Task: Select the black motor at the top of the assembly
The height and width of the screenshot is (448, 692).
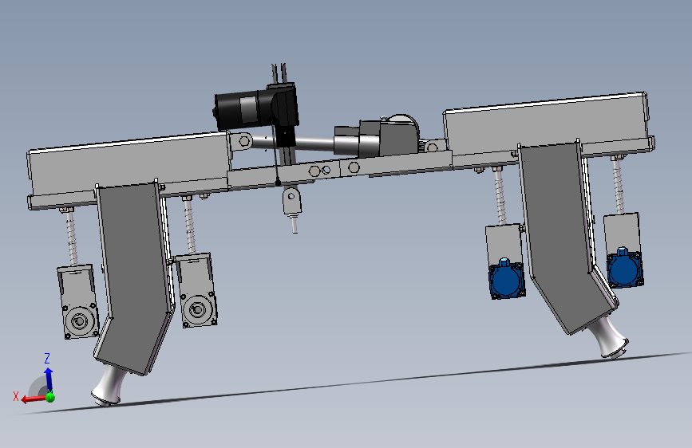Action: point(256,107)
